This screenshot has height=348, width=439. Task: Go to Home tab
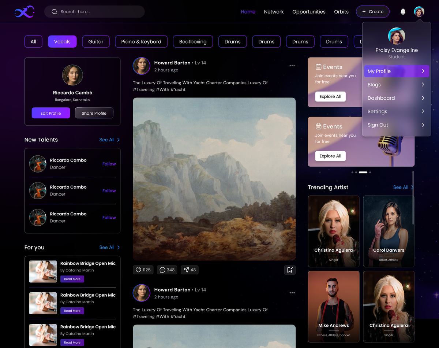[x=248, y=12]
